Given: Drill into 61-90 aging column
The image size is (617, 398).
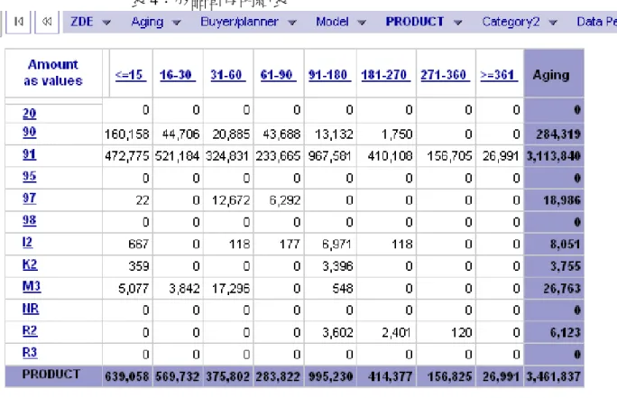Looking at the screenshot, I should (x=278, y=75).
